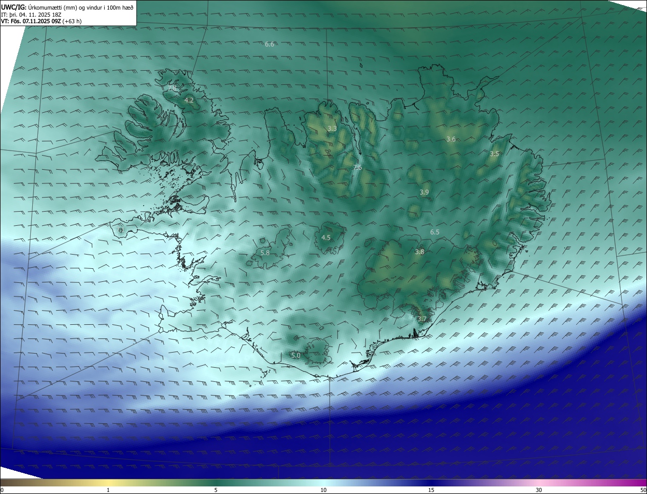The width and height of the screenshot is (647, 494).
Task: Click the 7.6 value label on the map
Action: point(357,168)
